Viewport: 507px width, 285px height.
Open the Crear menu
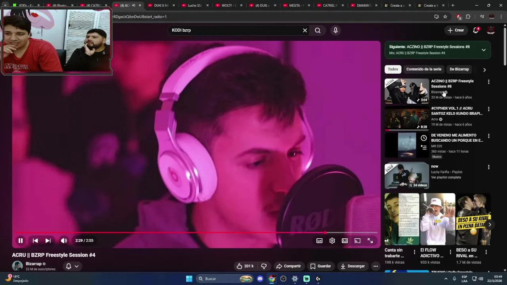point(456,30)
